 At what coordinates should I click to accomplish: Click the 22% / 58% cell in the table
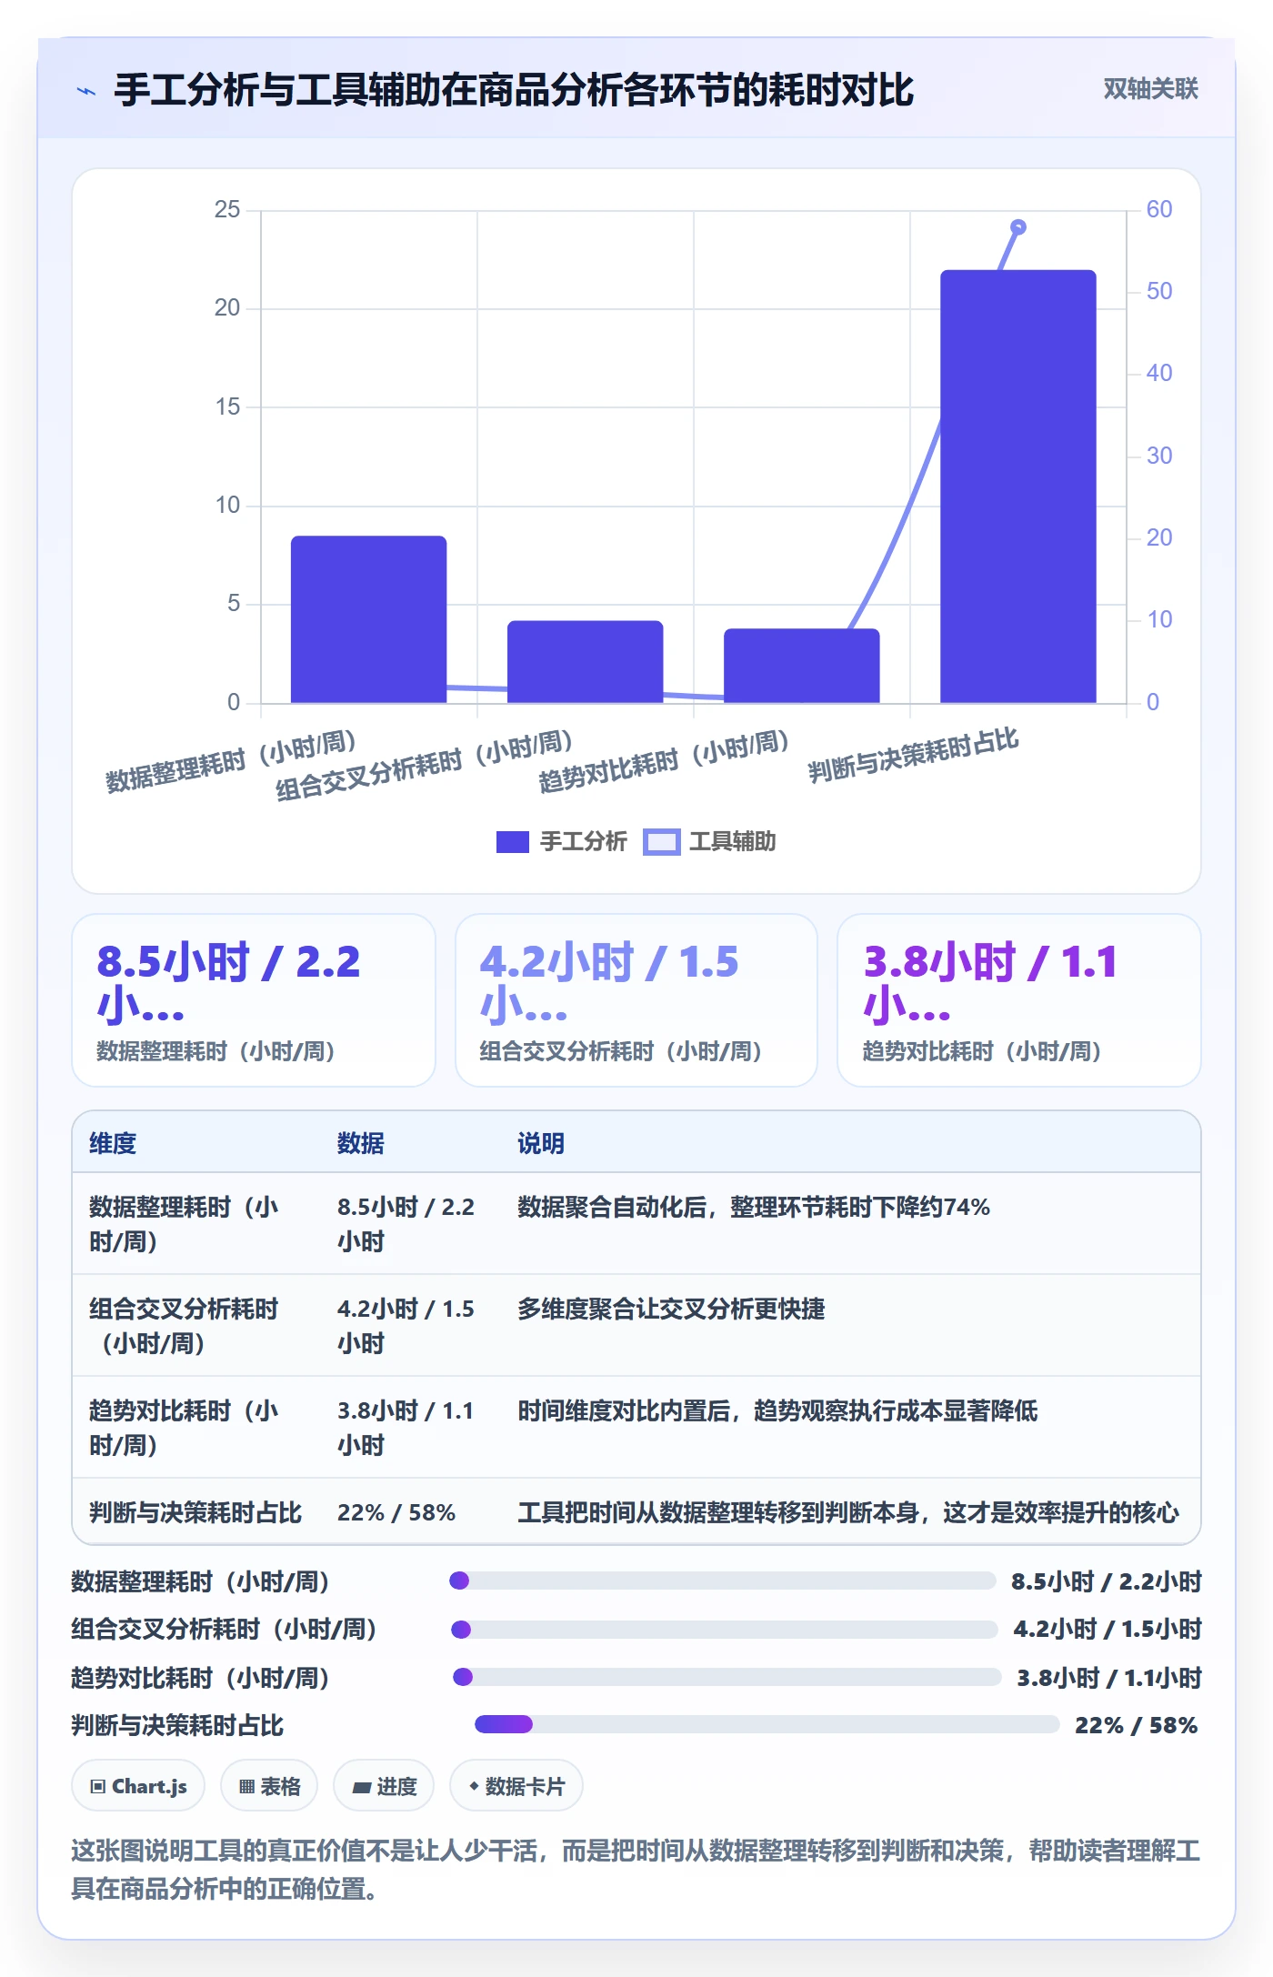coord(396,1512)
